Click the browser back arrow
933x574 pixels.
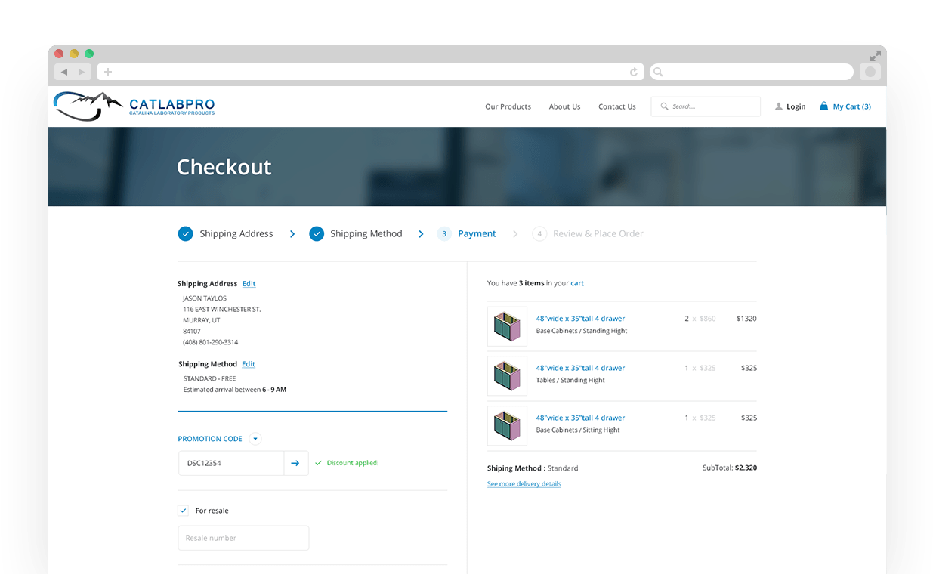(63, 72)
